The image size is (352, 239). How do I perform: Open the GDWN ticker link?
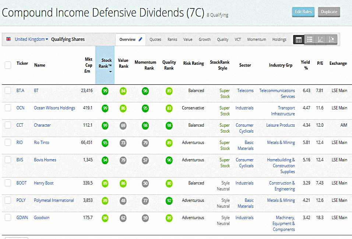pos(22,217)
